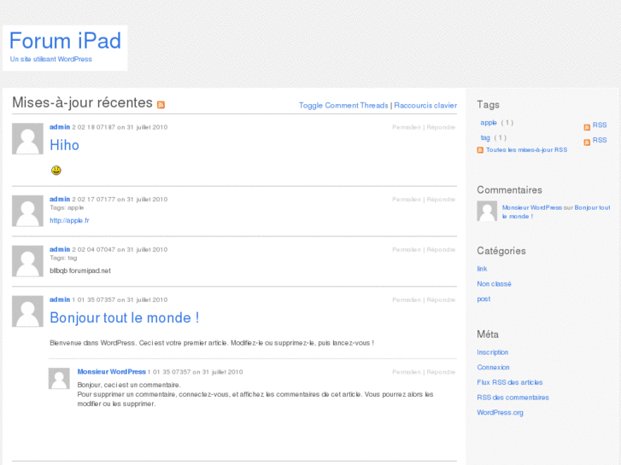Toggle Comment Threads

point(343,105)
